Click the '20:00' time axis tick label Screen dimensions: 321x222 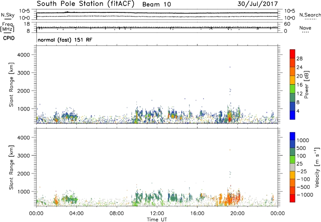[237, 214]
